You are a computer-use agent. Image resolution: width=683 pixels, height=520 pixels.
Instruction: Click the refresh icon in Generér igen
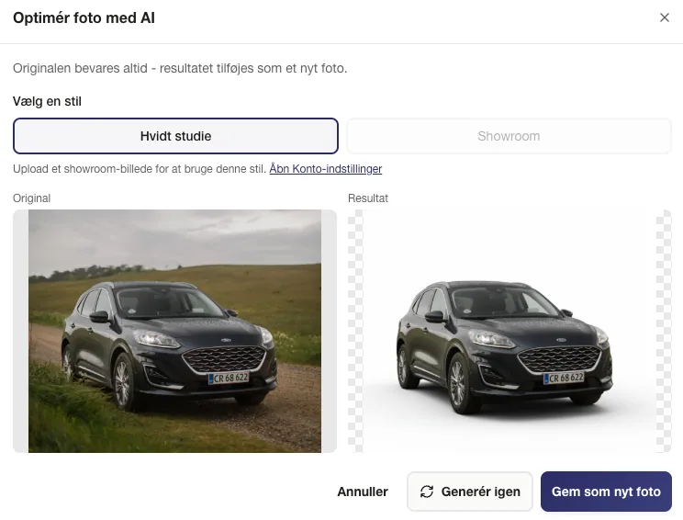[x=427, y=492]
